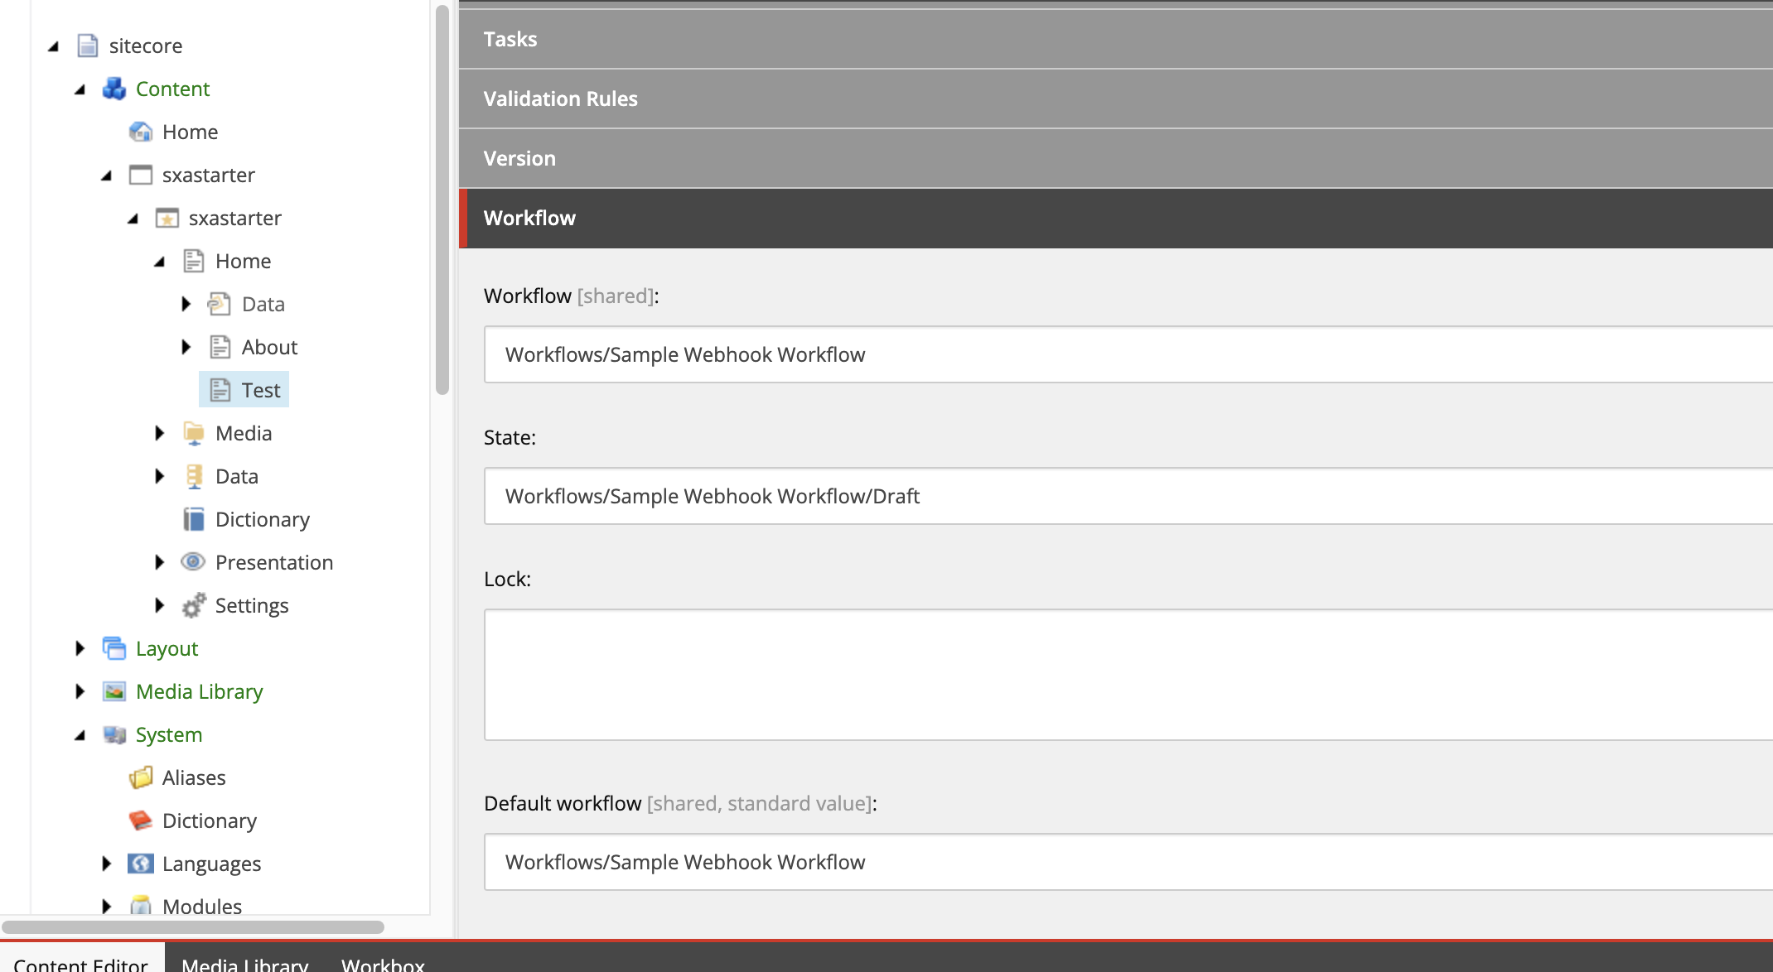Click the top-level Home item icon
This screenshot has height=972, width=1773.
[141, 132]
